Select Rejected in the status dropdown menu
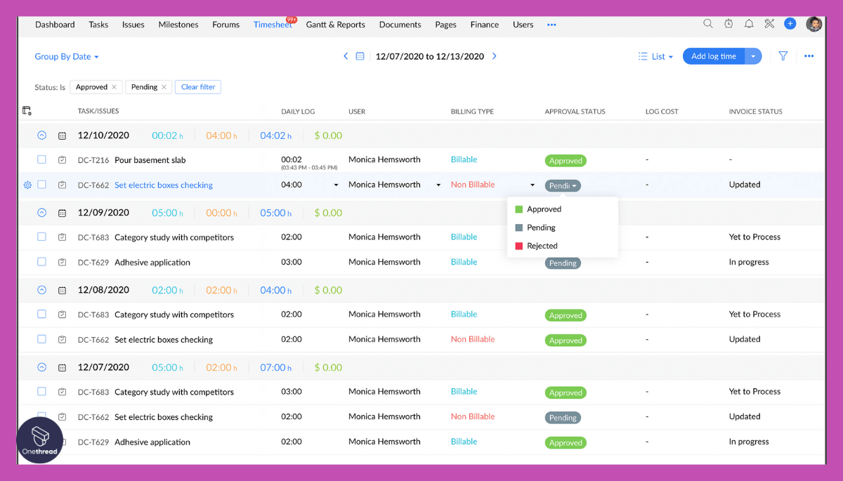843x481 pixels. coord(541,246)
